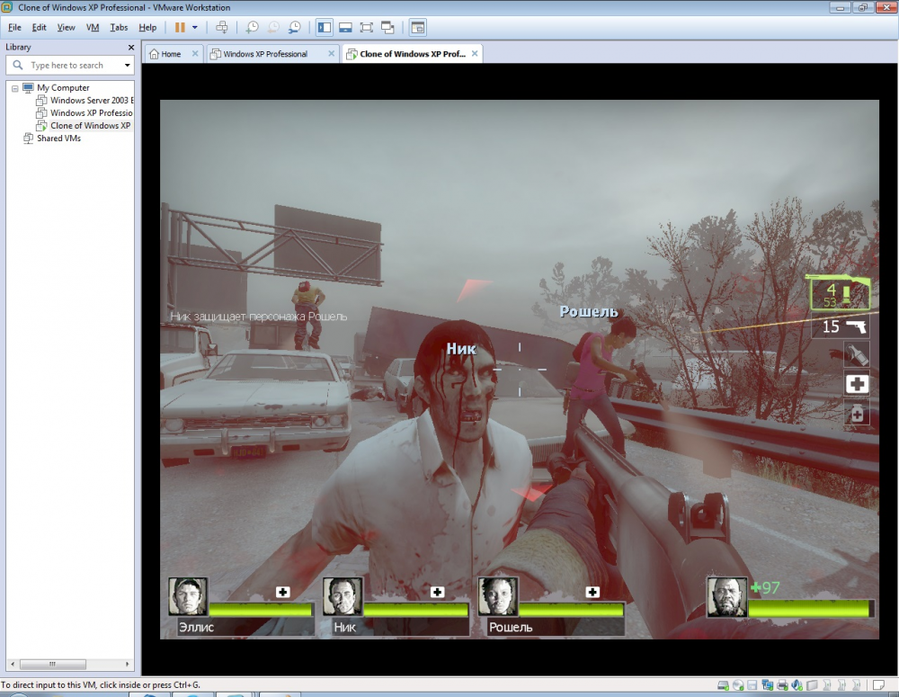This screenshot has height=697, width=899.
Task: Toggle the thumbnail bar view button
Action: (345, 28)
